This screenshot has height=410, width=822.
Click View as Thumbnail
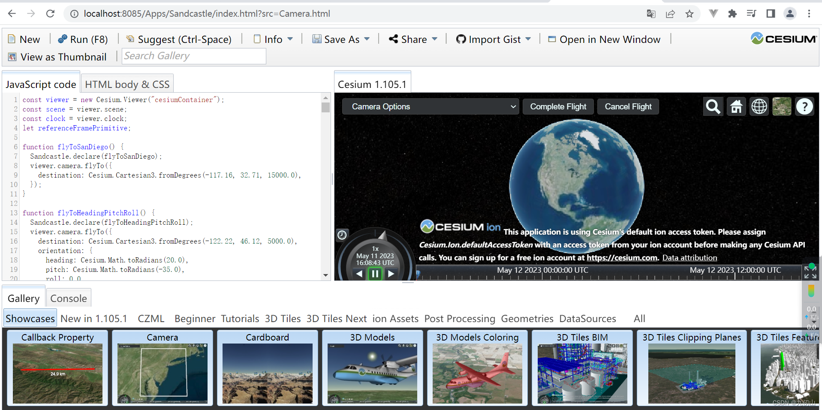pos(57,57)
